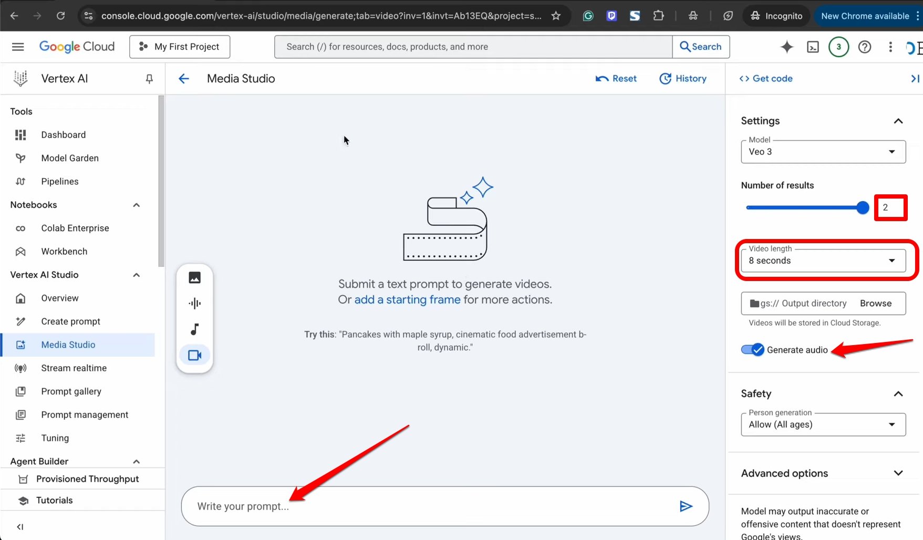Pin the Vertex AI navigation menu
The image size is (923, 540).
149,79
